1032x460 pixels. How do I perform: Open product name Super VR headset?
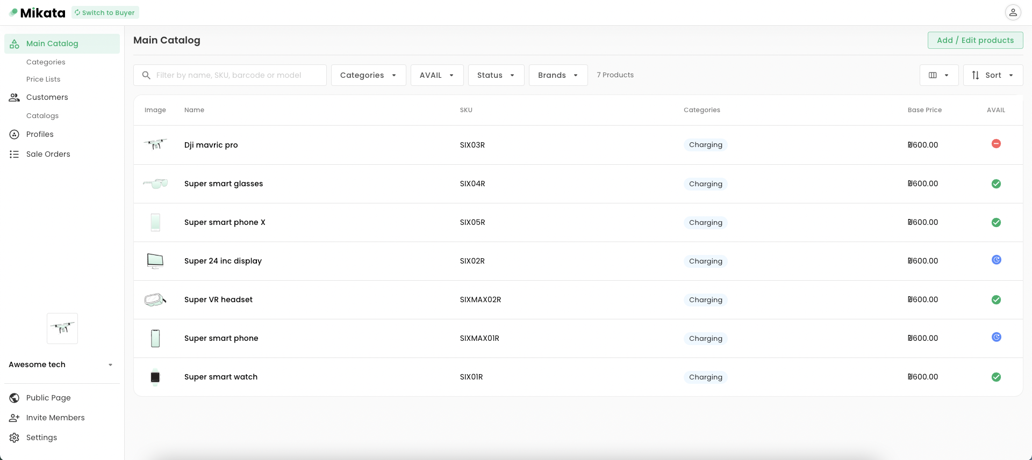(x=218, y=300)
